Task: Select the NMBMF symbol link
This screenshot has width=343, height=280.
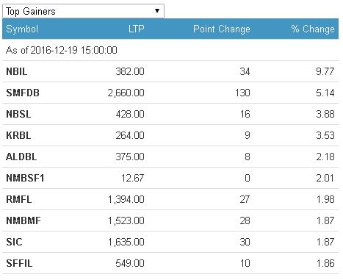Action: [x=24, y=220]
